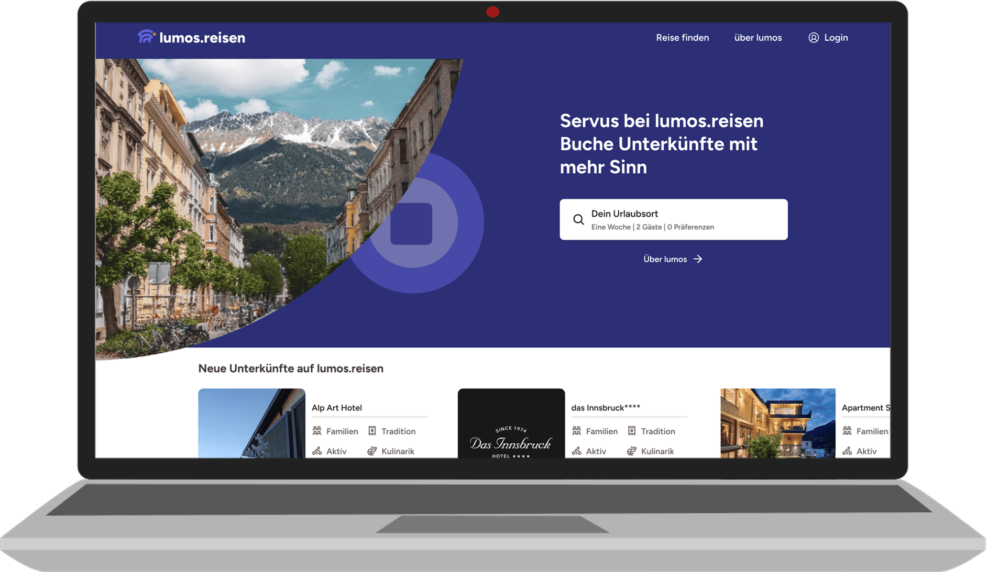Open the Das Innsbruck hotel logo thumbnail
Screen dimensions: 987x572
click(x=511, y=423)
